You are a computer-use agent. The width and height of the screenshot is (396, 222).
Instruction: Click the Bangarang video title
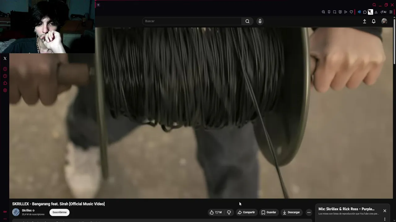tap(58, 204)
